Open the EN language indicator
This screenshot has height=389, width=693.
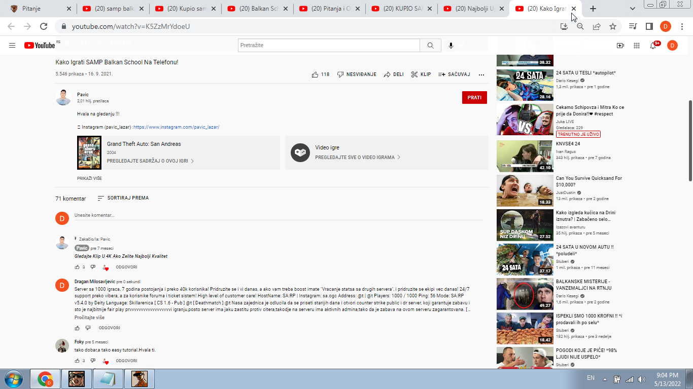(591, 378)
